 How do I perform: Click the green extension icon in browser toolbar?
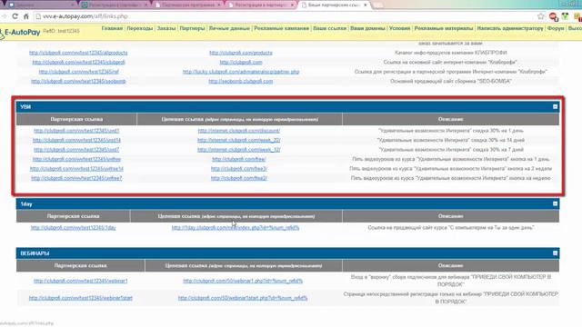coord(565,16)
